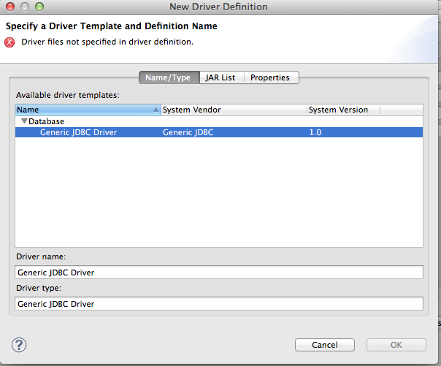Switch to the Name/Type tab

[169, 77]
